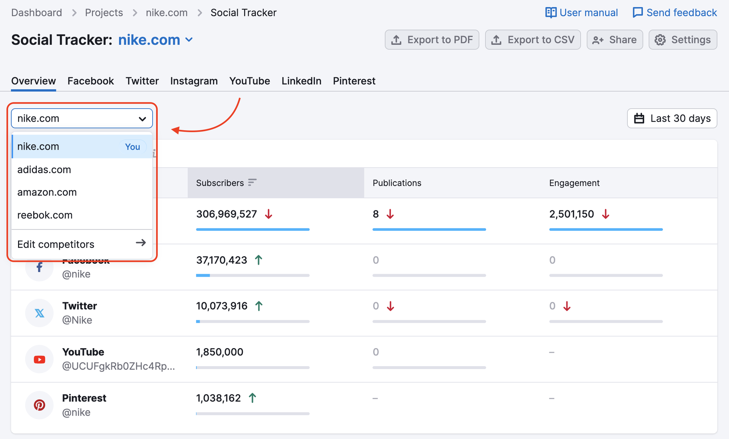Choose reebok.com in the competitor list
This screenshot has height=439, width=729.
tap(45, 215)
